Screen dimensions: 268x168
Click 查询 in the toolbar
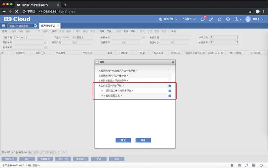(x=4, y=32)
